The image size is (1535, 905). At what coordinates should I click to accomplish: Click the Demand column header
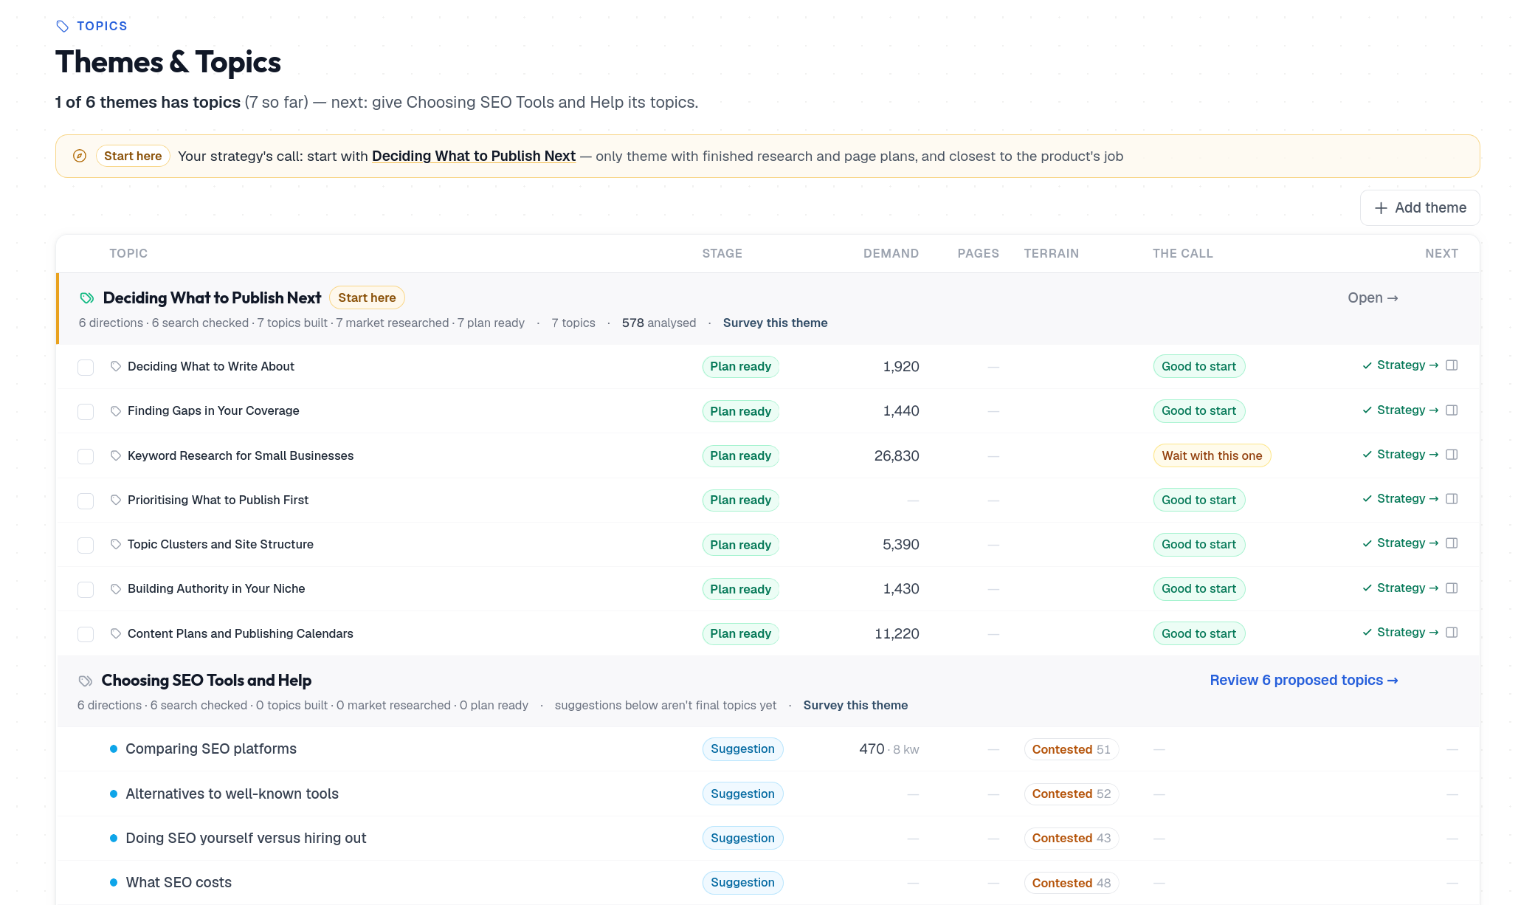(891, 253)
